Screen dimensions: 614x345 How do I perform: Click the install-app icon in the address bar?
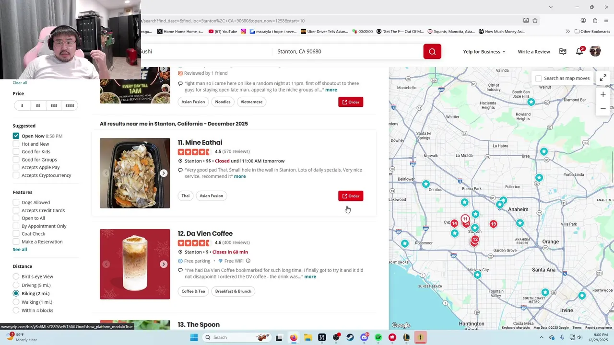click(x=526, y=21)
